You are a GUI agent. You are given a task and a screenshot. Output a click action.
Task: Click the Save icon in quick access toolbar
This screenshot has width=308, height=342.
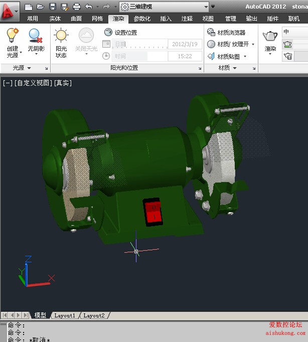point(52,7)
